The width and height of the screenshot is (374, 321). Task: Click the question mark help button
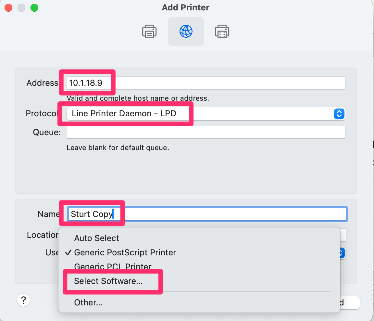point(23,300)
